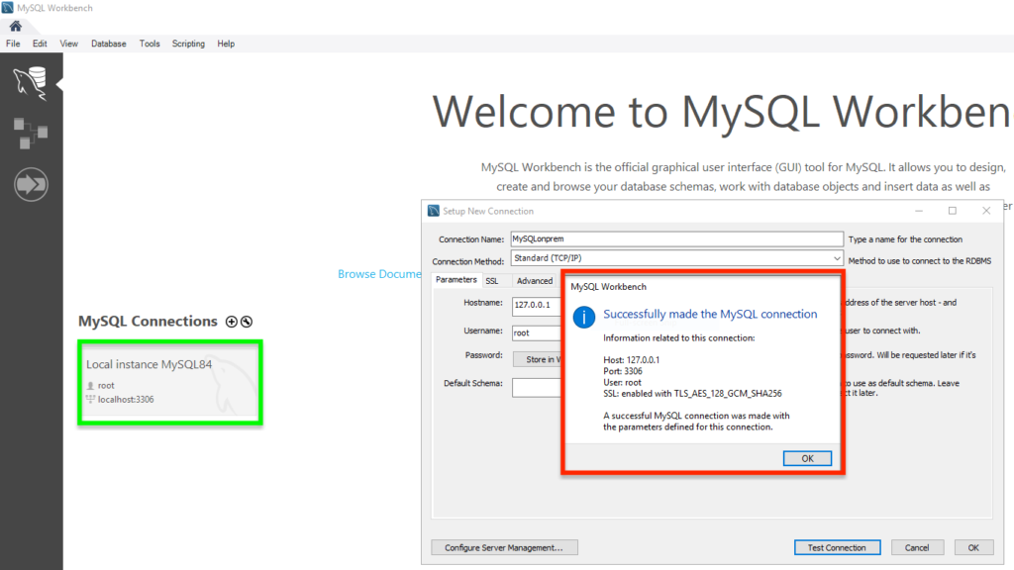Click OK at bottom of Setup New Connection
1014x570 pixels.
(973, 547)
